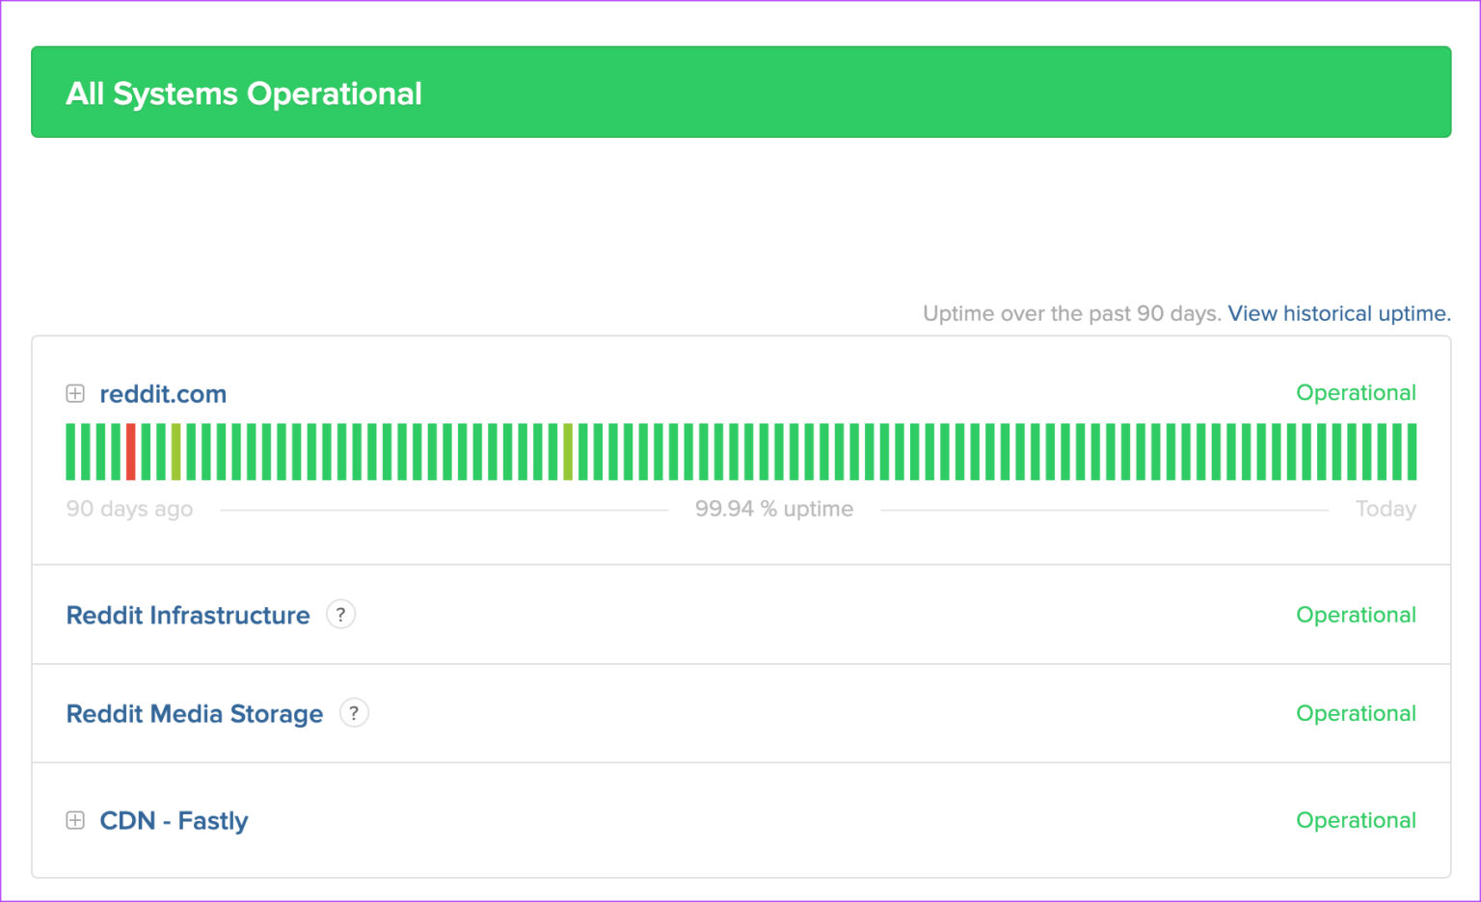This screenshot has height=902, width=1481.
Task: Click the 99.94 % uptime text
Action: (x=774, y=509)
